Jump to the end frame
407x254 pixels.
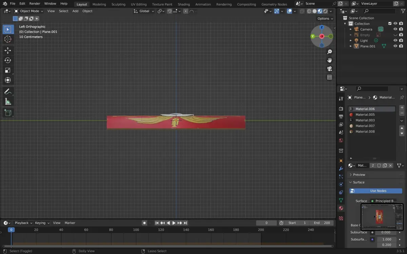pyautogui.click(x=186, y=223)
